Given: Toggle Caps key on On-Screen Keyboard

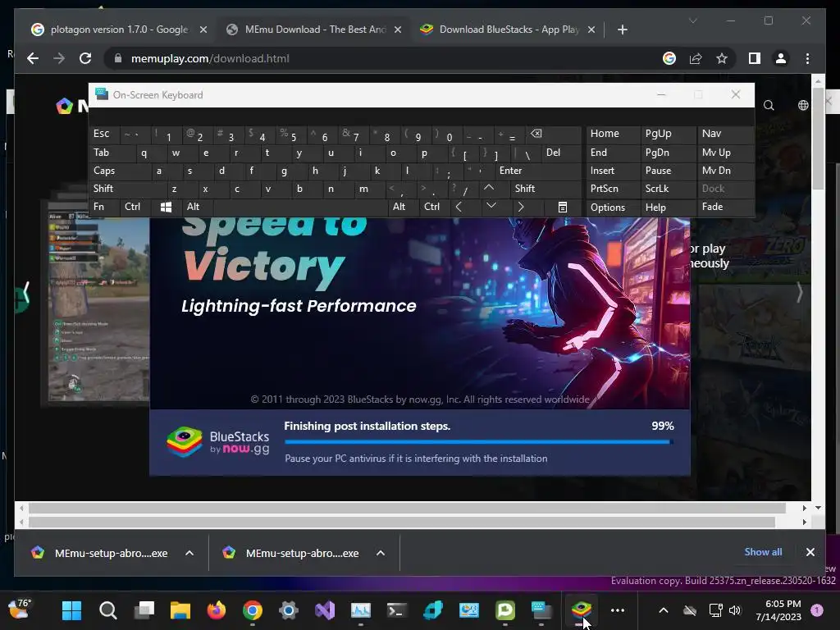Looking at the screenshot, I should 120,171.
